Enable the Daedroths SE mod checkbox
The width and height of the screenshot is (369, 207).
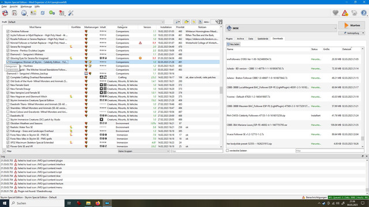point(8,116)
